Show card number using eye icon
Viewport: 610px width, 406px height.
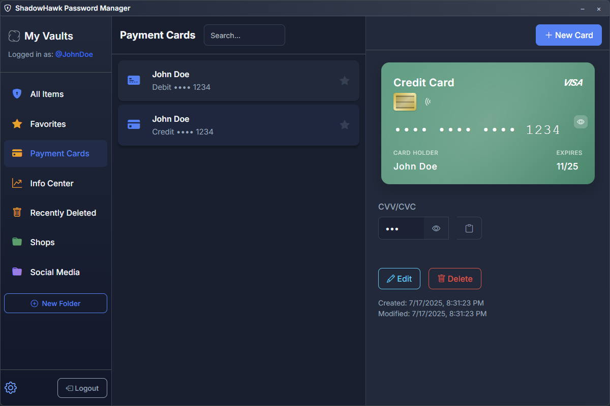(581, 122)
